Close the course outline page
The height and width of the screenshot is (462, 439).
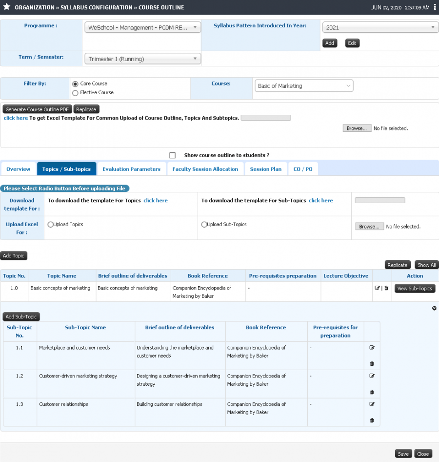[423, 454]
